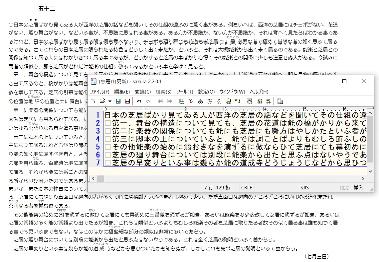The width and height of the screenshot is (379, 262).
Task: Click the sakura app icon in the title bar
Action: point(94,81)
